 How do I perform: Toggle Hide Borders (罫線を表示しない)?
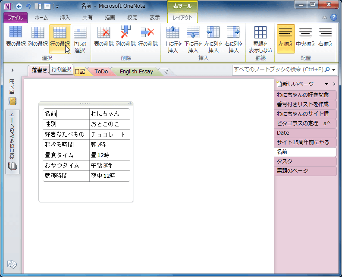[260, 39]
